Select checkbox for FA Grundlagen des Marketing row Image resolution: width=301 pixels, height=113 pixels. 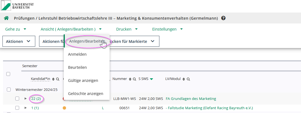[x=17, y=99]
